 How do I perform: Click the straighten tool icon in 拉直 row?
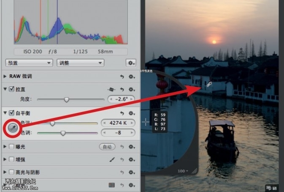[x=112, y=89]
